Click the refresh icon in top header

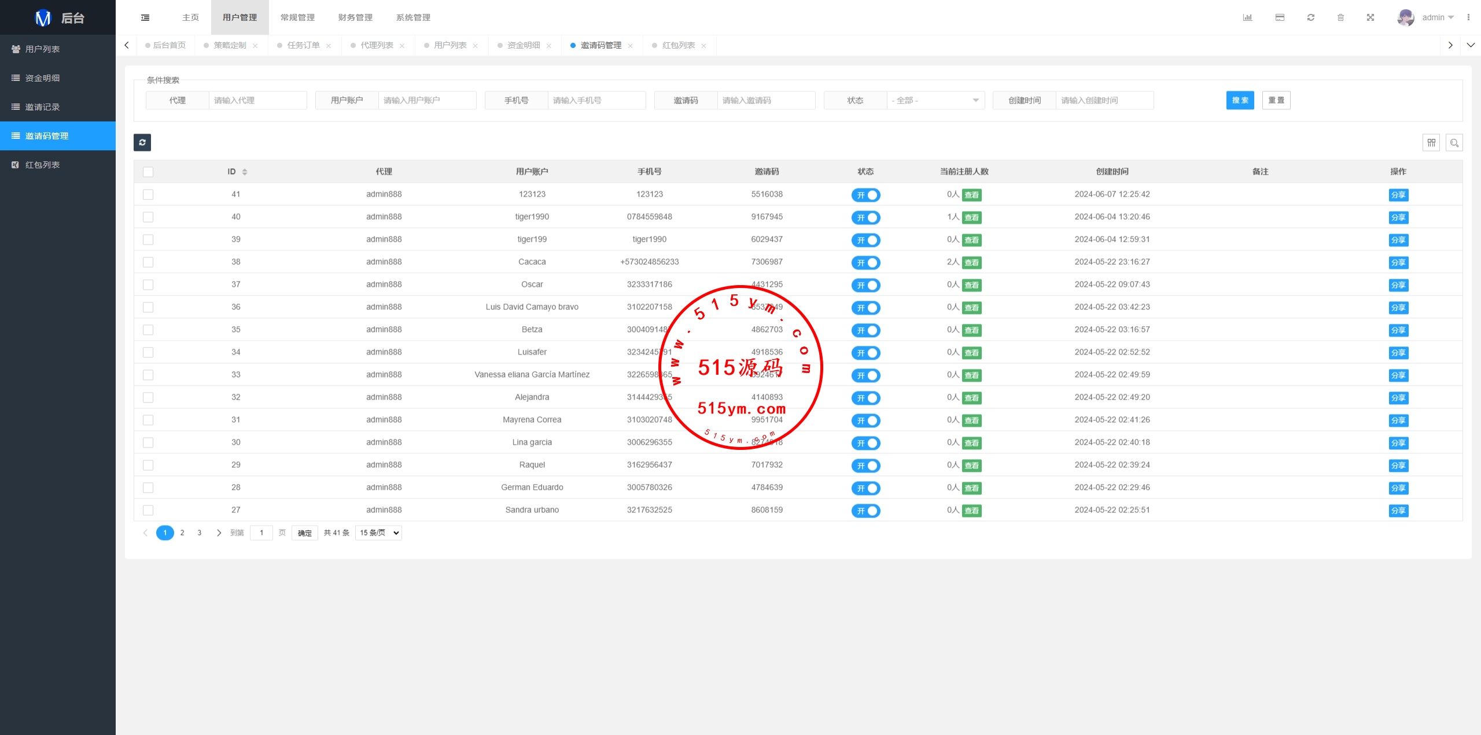tap(1310, 17)
